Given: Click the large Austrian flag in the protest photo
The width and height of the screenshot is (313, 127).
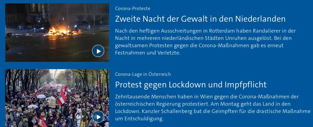Looking at the screenshot, I should (x=62, y=97).
